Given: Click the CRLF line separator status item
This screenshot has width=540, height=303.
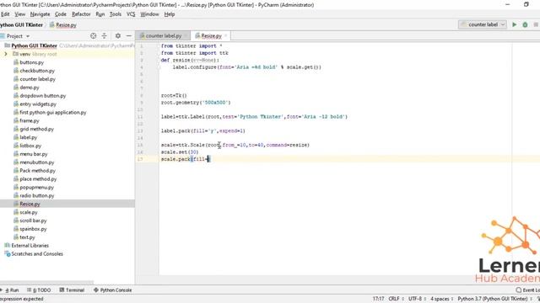Looking at the screenshot, I should point(396,299).
